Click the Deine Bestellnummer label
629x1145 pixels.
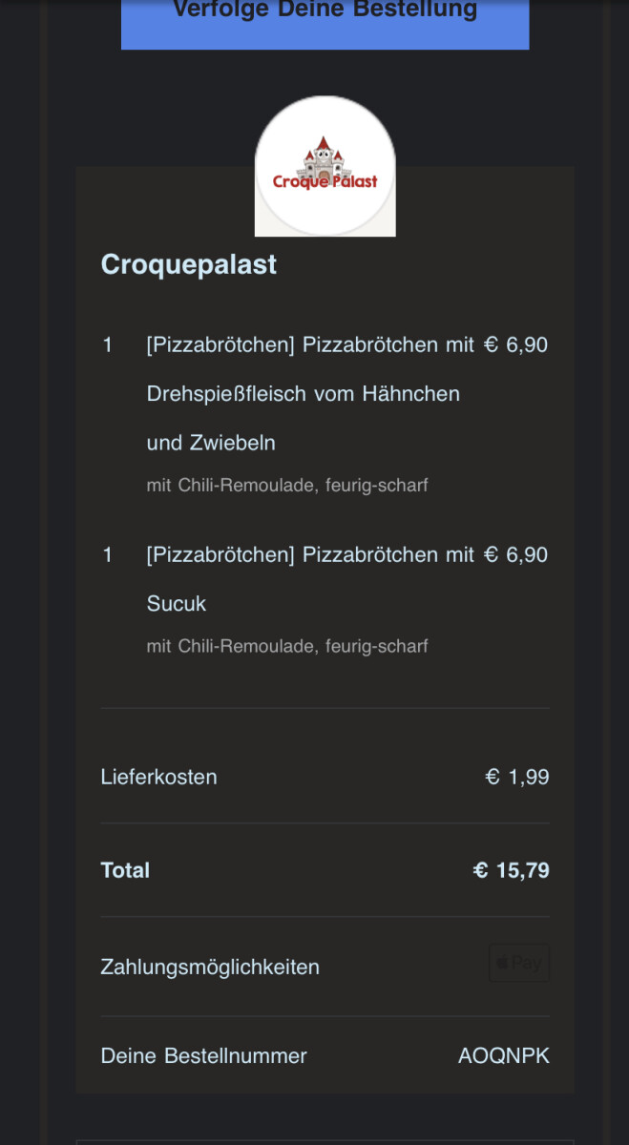[203, 1056]
